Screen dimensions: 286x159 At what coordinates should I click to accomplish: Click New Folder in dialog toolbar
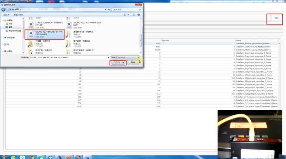pos(18,15)
